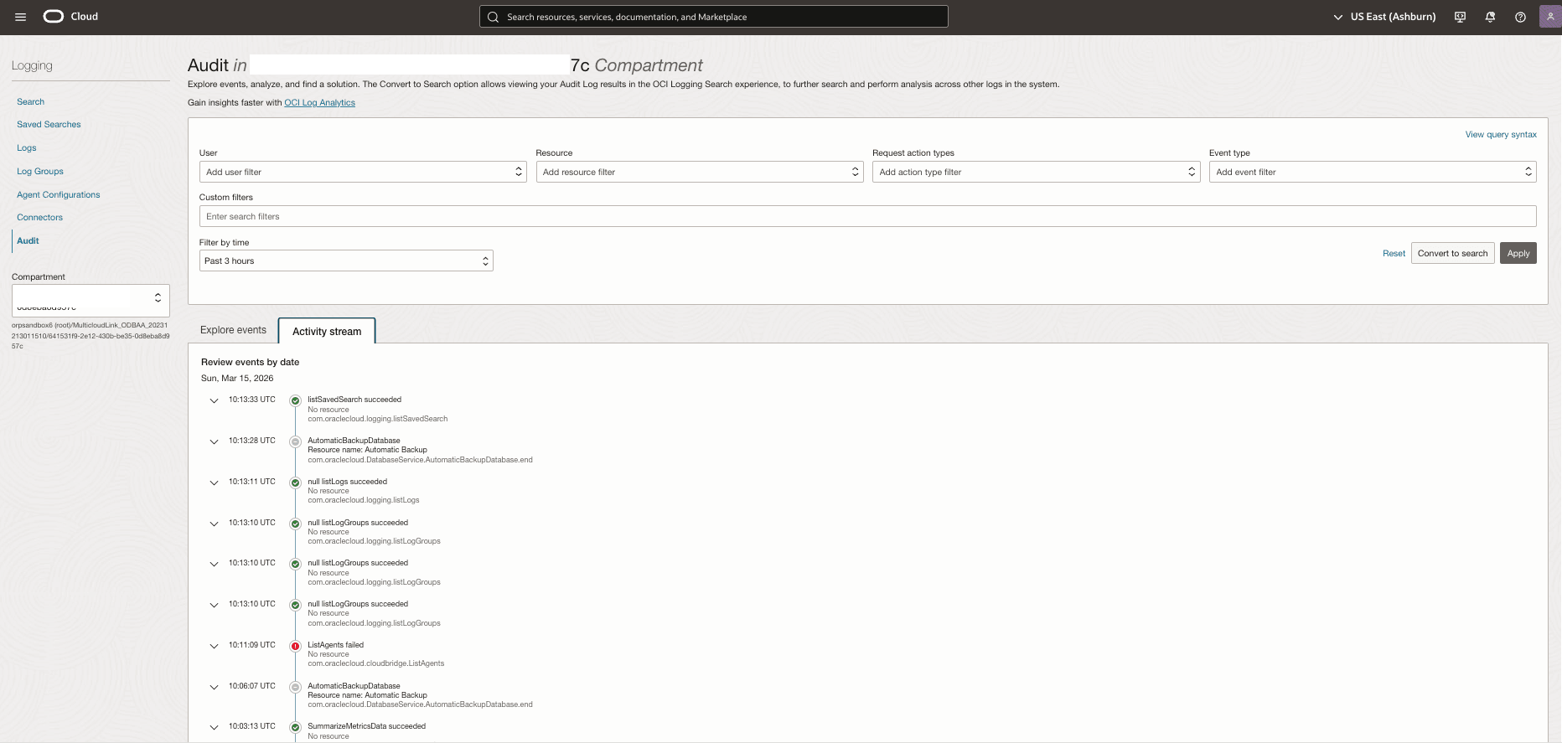This screenshot has height=743, width=1562.
Task: Expand the 10:11:09 UTC ListAgents failed event
Action: tap(214, 646)
